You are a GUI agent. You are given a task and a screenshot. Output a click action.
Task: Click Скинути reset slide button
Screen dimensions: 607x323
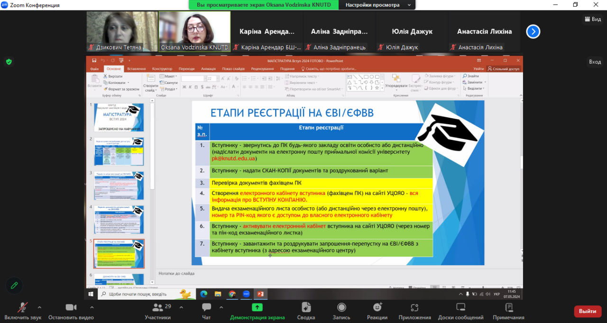pyautogui.click(x=169, y=83)
